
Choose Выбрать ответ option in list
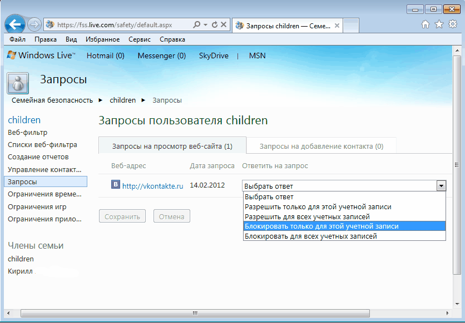coord(344,196)
